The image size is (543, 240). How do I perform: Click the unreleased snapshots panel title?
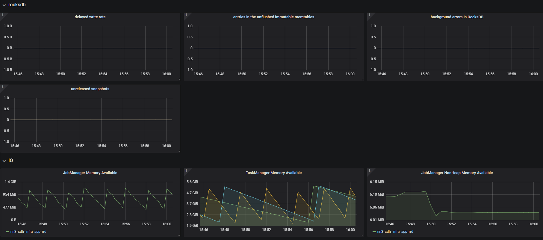[90, 89]
